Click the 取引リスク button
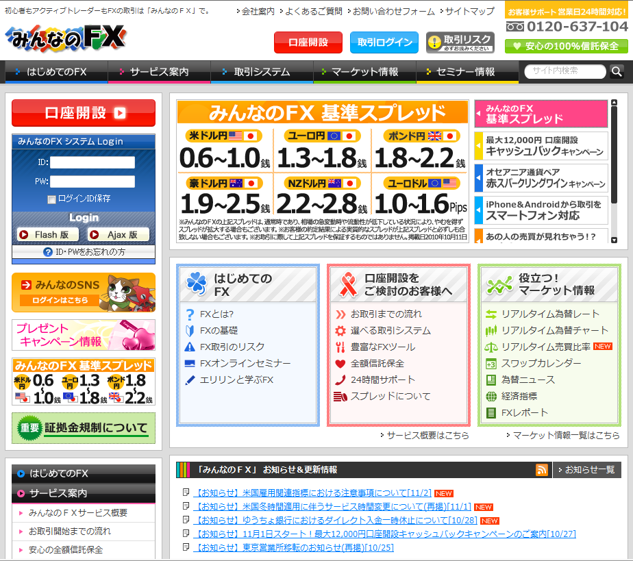Image resolution: width=633 pixels, height=561 pixels. tap(460, 42)
